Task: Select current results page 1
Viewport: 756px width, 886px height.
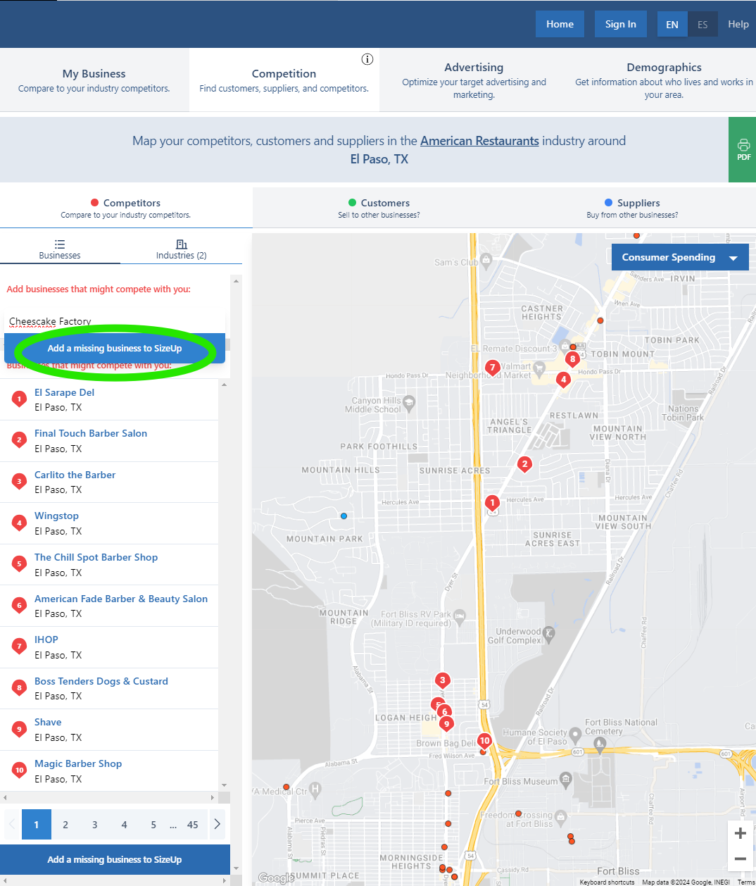Action: pyautogui.click(x=37, y=825)
